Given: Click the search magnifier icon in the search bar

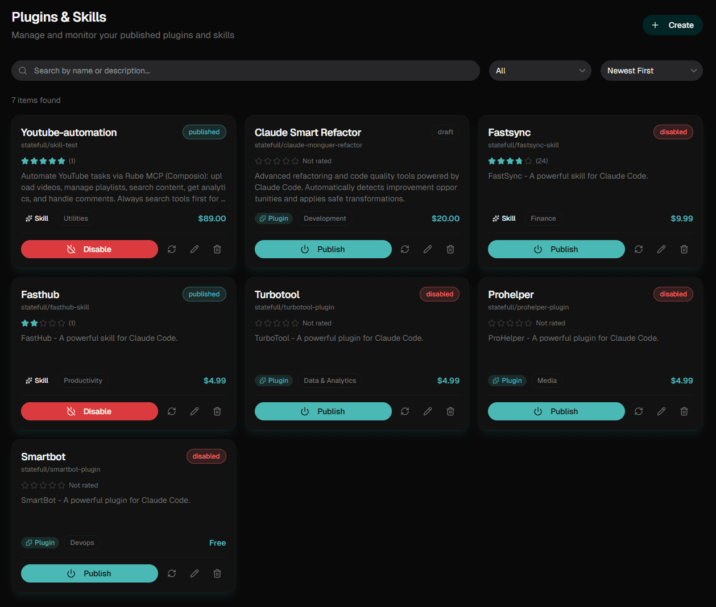Looking at the screenshot, I should pyautogui.click(x=23, y=71).
